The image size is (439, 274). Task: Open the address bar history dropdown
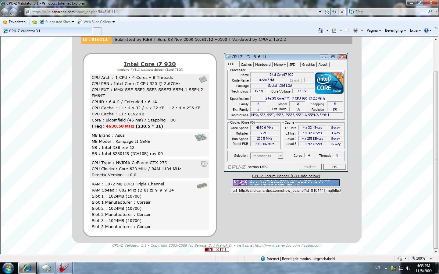tap(320, 12)
